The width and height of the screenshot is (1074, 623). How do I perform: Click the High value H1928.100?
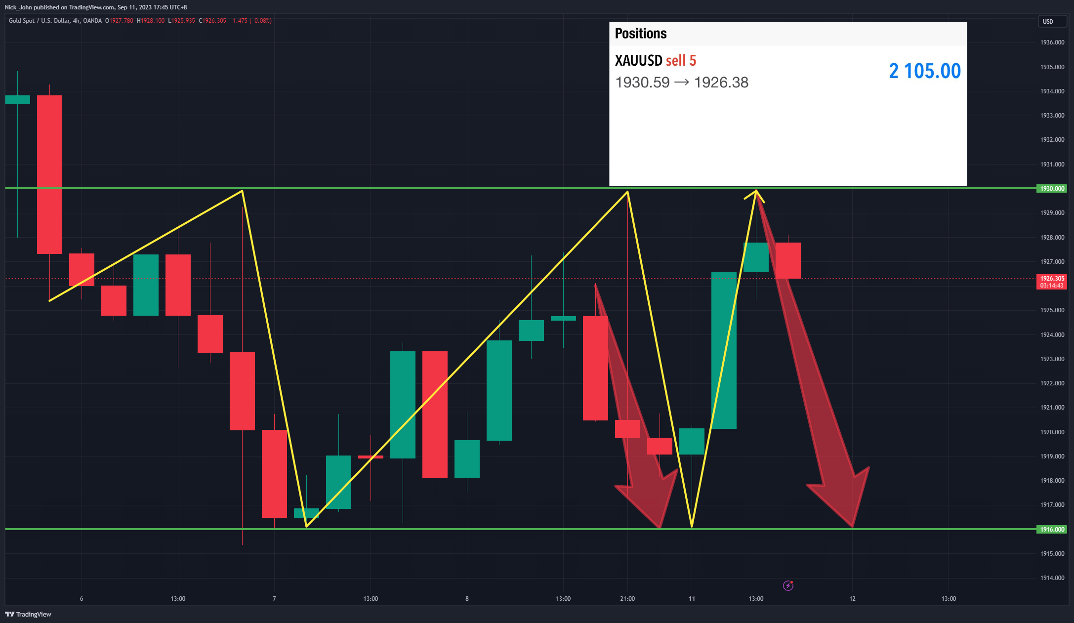tap(151, 21)
